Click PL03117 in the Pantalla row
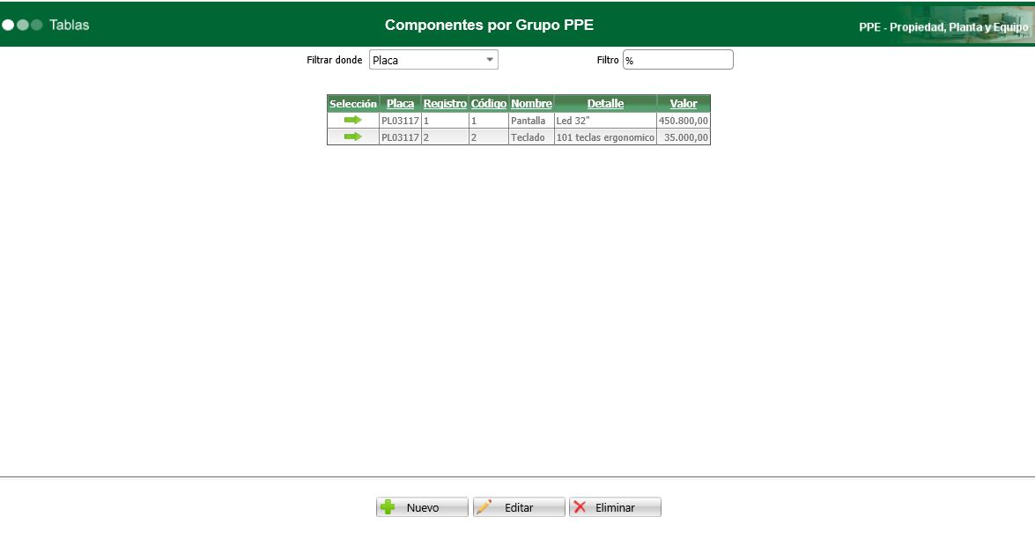The height and width of the screenshot is (539, 1035). 400,121
